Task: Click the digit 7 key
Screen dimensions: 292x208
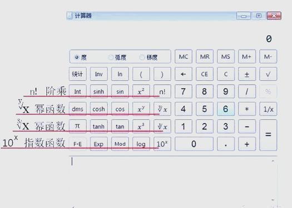Action: [184, 91]
